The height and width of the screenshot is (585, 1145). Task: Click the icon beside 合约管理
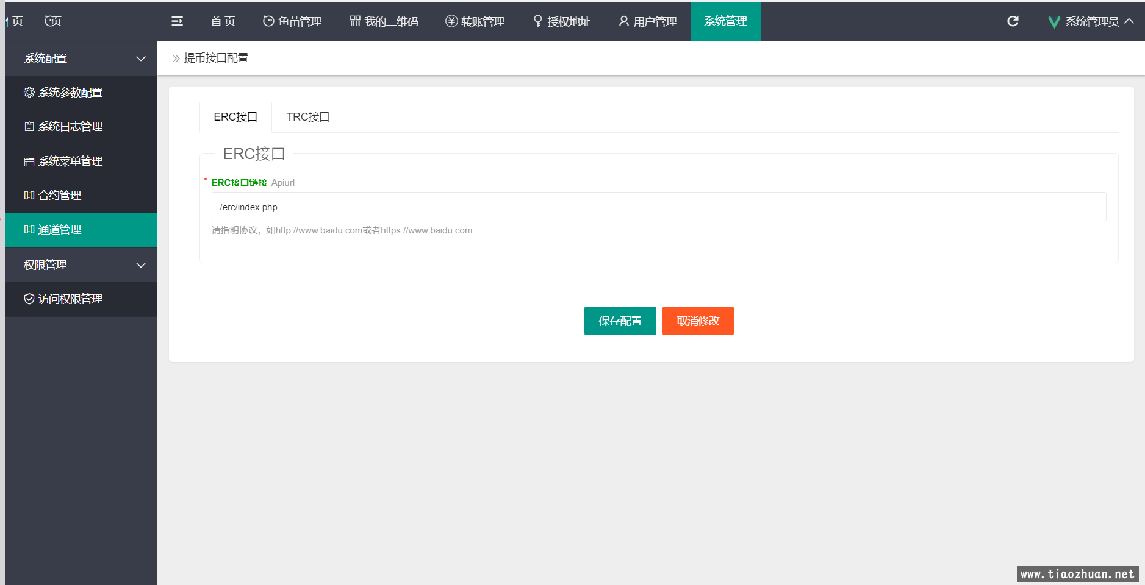point(29,196)
